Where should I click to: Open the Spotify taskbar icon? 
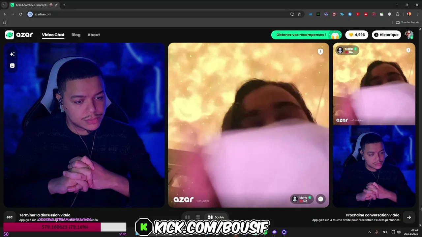click(x=265, y=232)
